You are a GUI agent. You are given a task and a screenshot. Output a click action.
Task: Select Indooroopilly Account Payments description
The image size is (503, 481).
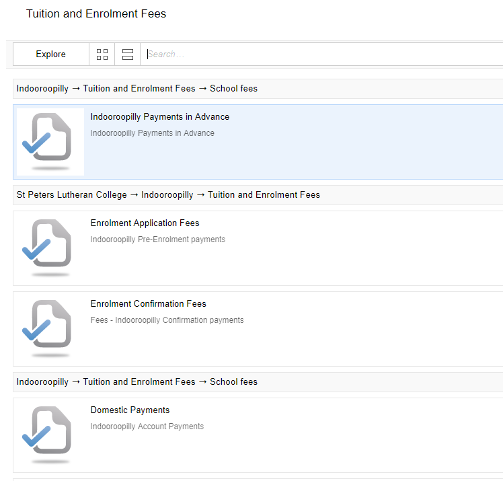click(147, 426)
